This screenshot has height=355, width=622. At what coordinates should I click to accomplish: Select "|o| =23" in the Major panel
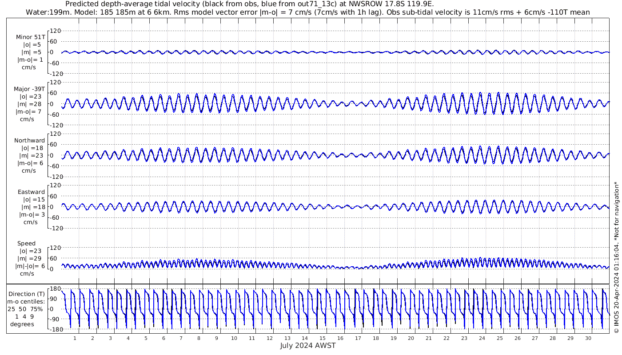click(x=30, y=96)
